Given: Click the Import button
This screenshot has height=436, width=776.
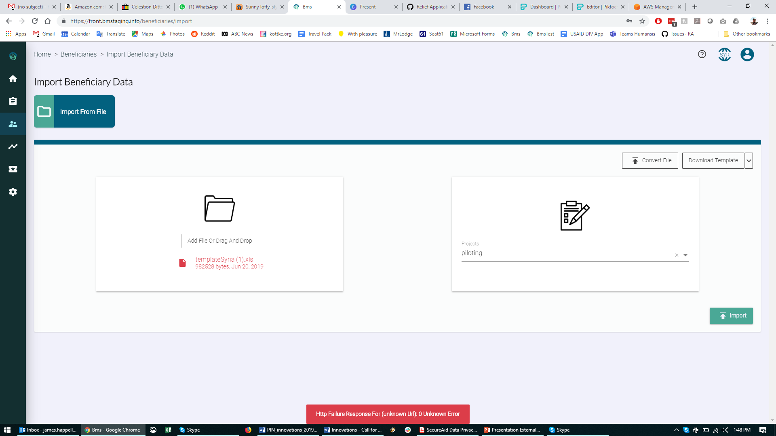Looking at the screenshot, I should click(x=731, y=316).
